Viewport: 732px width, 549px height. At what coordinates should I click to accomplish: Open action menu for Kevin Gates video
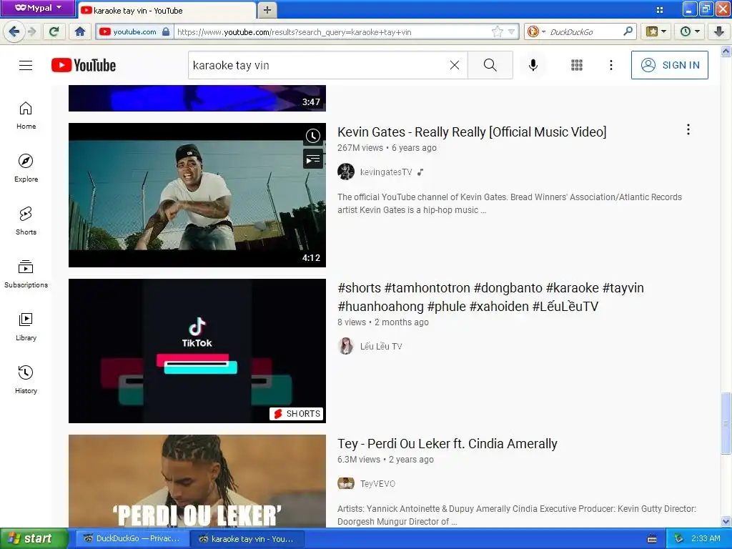coord(688,130)
